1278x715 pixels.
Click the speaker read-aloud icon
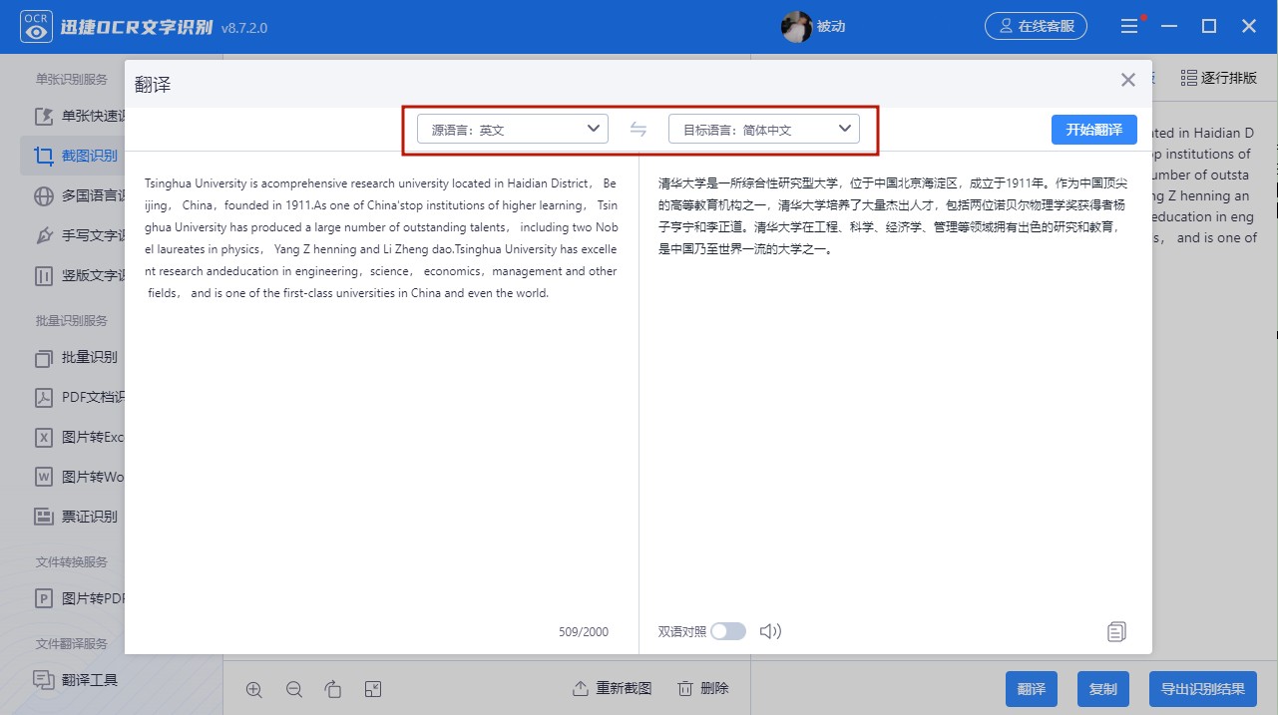[770, 630]
